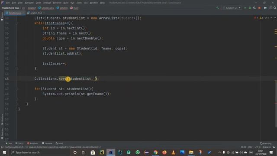Place cursor on line 45 Collections.sort
The image size is (277, 156).
pos(66,79)
